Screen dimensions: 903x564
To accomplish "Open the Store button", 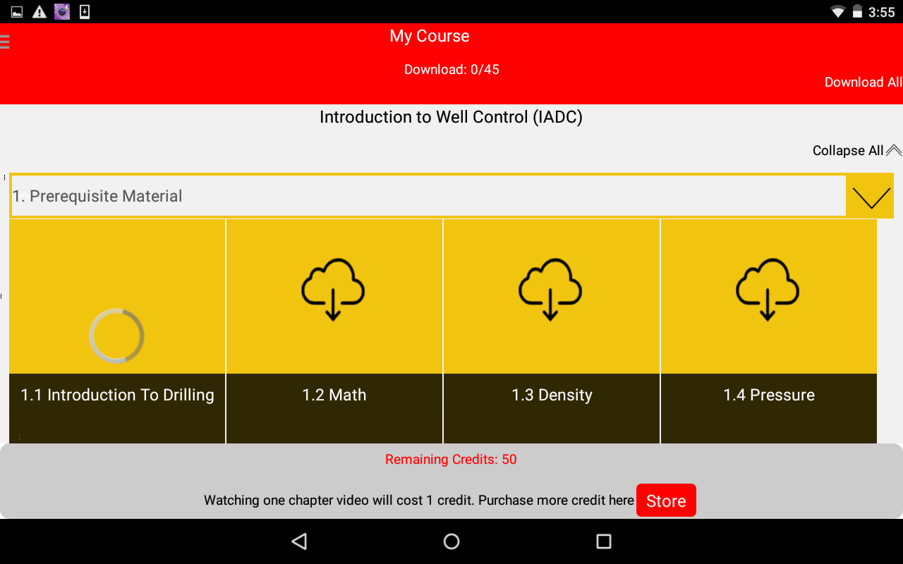I will [666, 501].
